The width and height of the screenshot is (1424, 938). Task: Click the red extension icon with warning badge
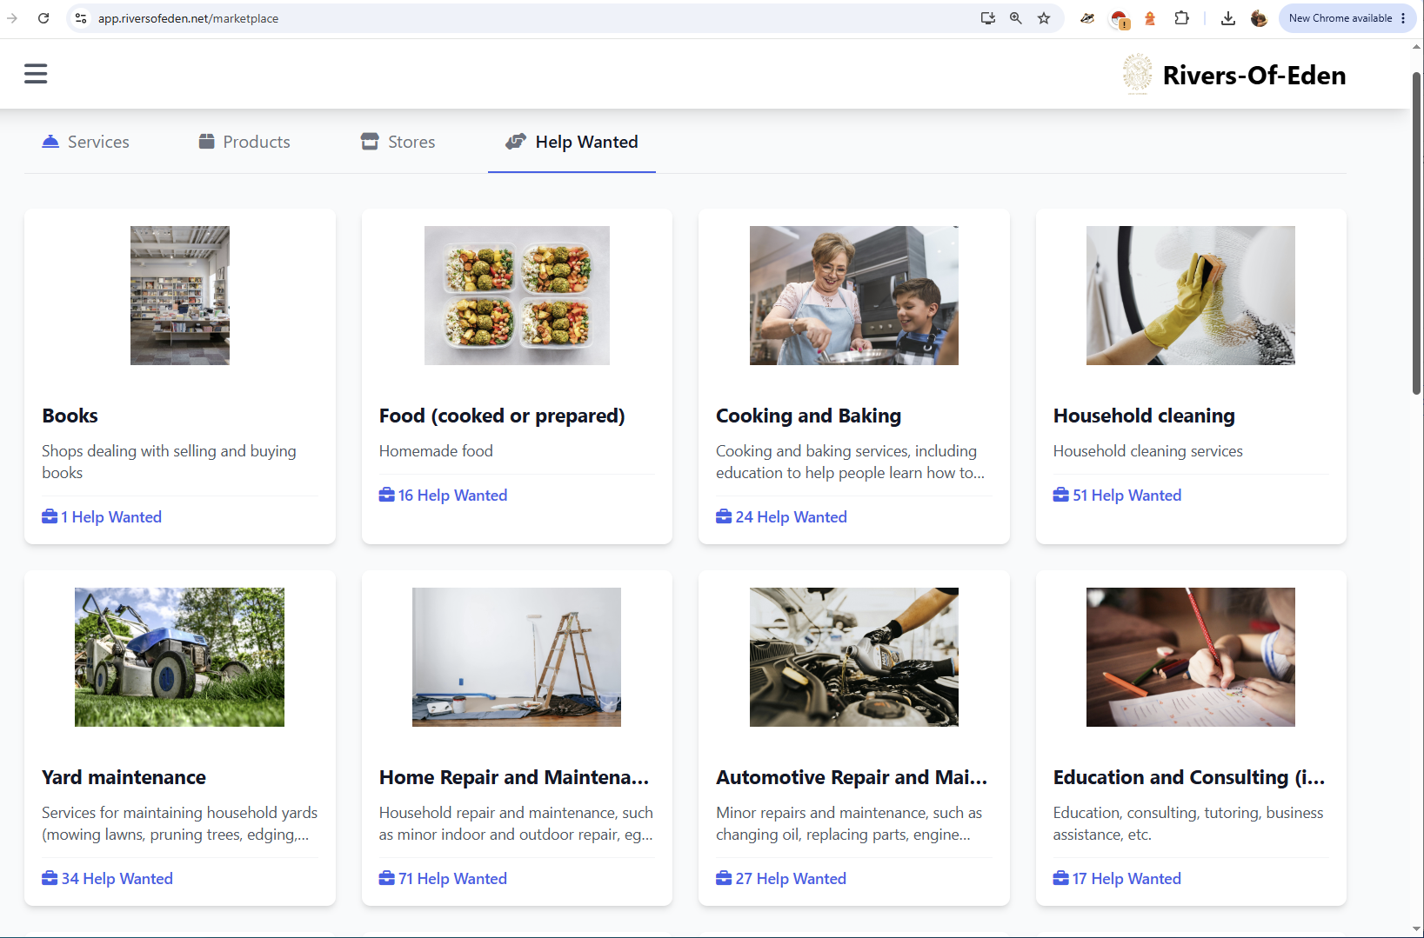coord(1120,19)
